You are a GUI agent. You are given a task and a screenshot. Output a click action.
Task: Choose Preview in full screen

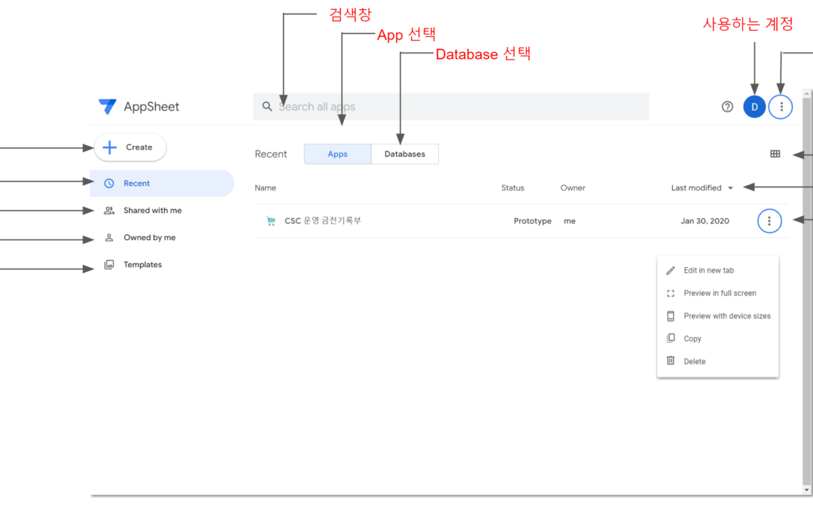717,294
